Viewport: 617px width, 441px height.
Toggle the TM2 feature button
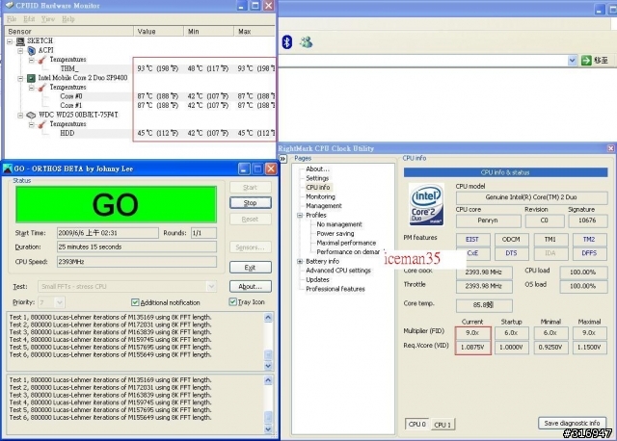pos(589,239)
